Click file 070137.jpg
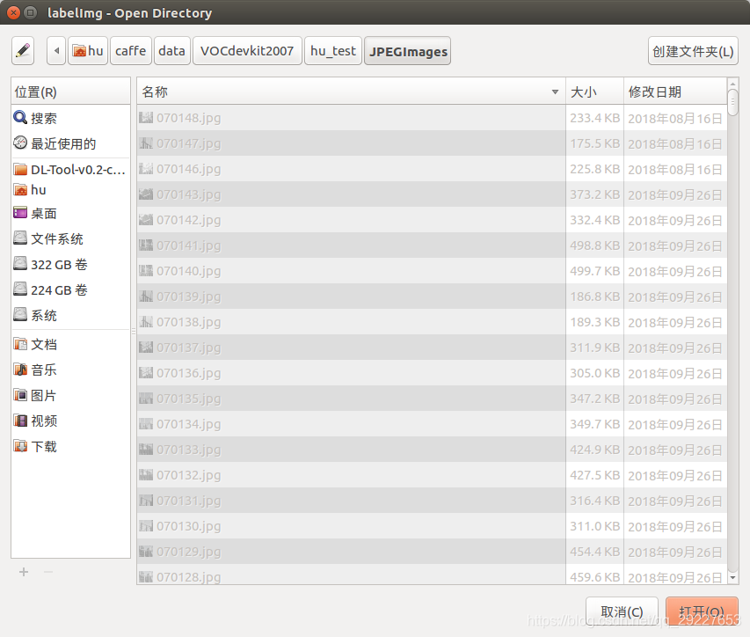The height and width of the screenshot is (637, 750). (351, 348)
